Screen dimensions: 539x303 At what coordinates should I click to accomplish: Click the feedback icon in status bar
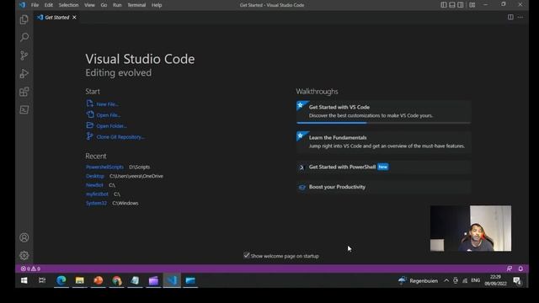[510, 268]
